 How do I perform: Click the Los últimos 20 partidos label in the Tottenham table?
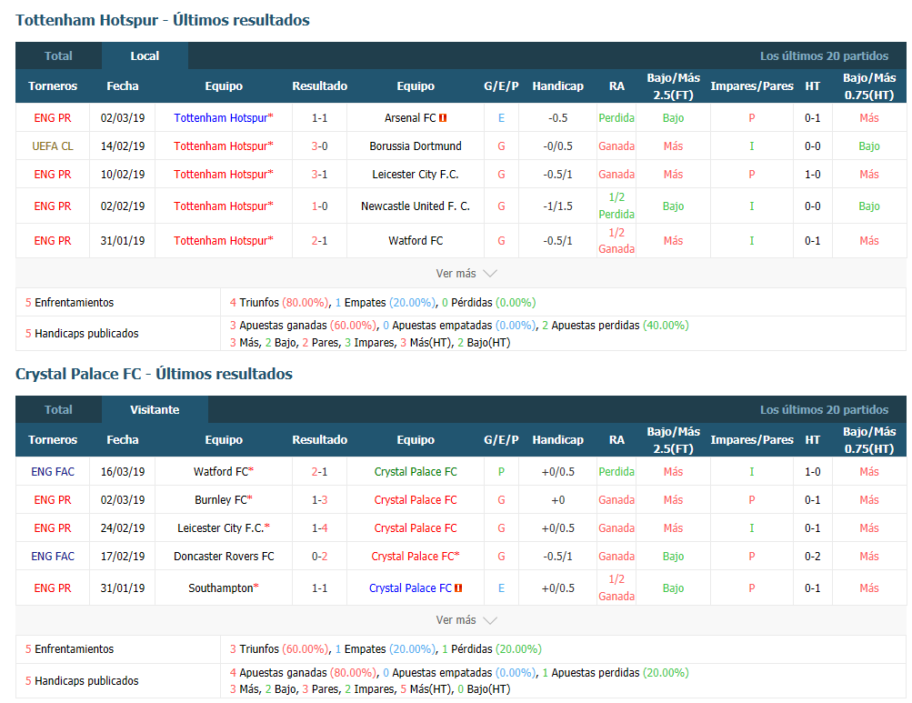click(x=824, y=55)
